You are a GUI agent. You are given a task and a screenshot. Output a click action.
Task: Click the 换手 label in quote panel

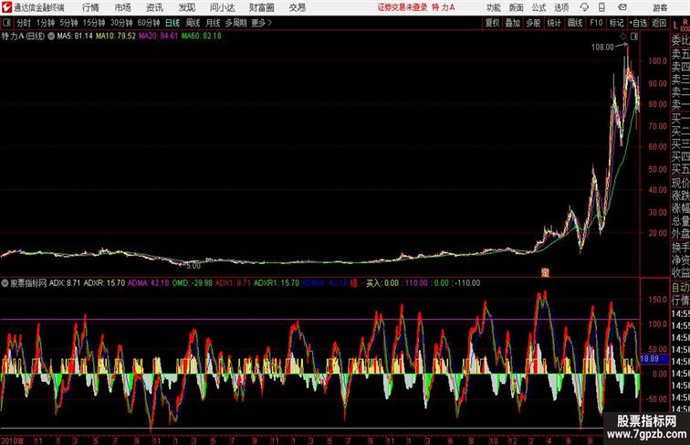coord(680,248)
